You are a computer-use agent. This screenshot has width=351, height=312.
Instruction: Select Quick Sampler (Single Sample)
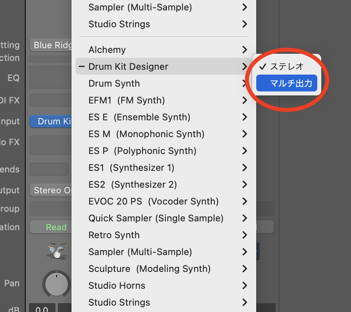(156, 218)
